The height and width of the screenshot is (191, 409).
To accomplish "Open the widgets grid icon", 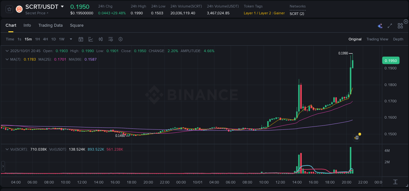I will click(400, 25).
